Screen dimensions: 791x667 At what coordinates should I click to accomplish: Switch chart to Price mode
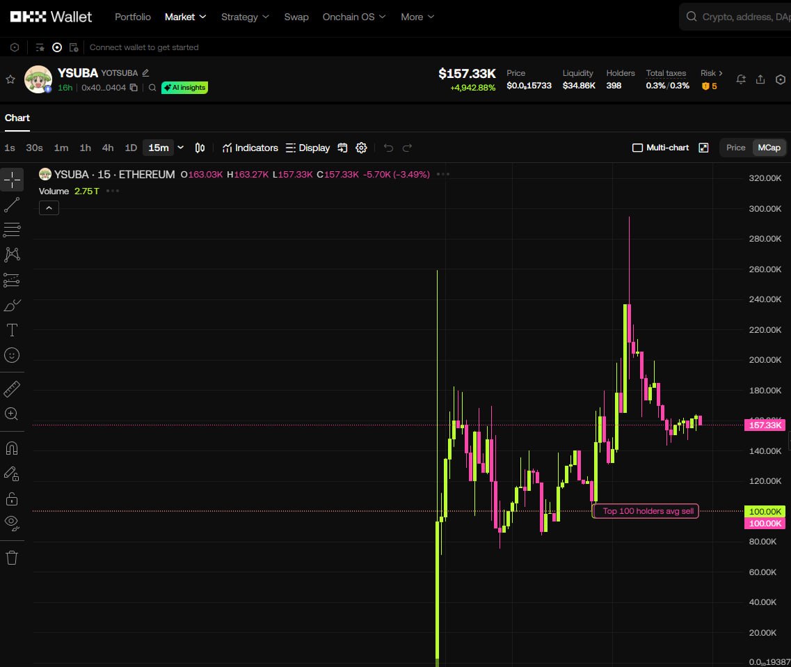coord(735,148)
